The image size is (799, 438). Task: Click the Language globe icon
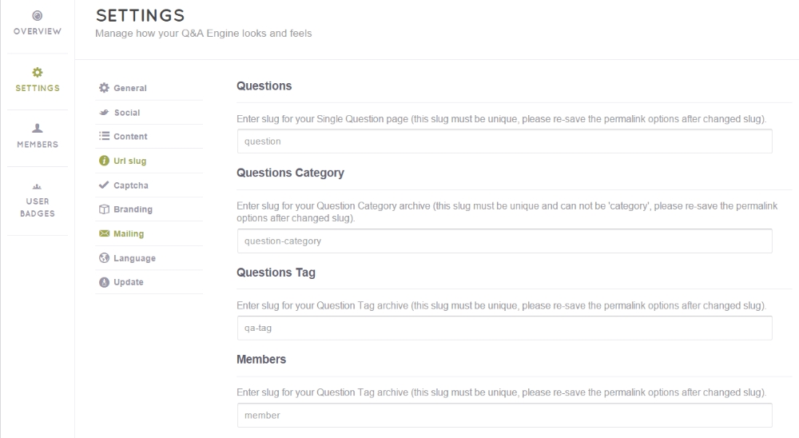[103, 258]
